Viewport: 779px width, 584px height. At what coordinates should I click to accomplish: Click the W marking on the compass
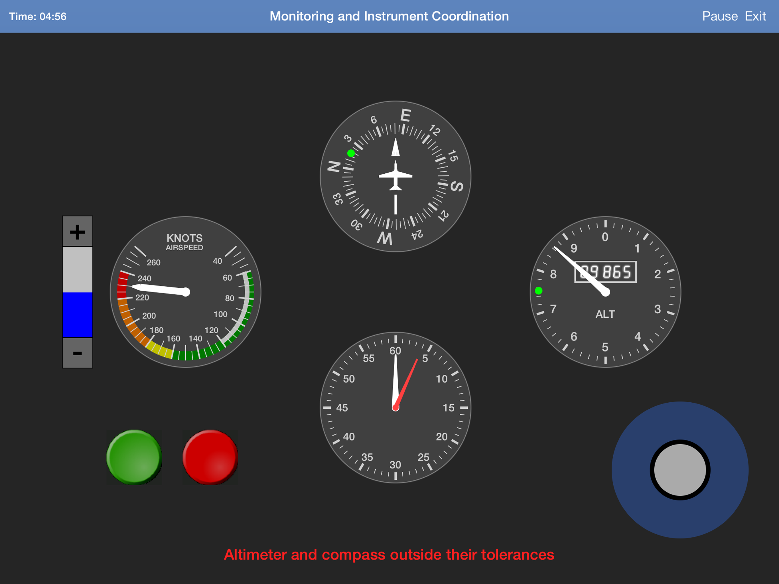(385, 238)
